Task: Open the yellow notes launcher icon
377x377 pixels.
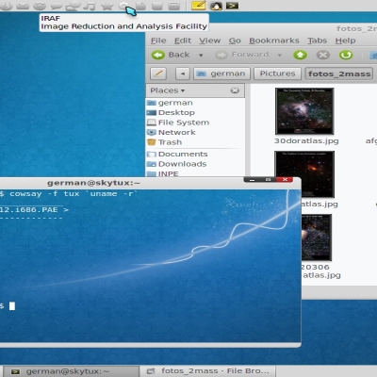Action: point(199,6)
